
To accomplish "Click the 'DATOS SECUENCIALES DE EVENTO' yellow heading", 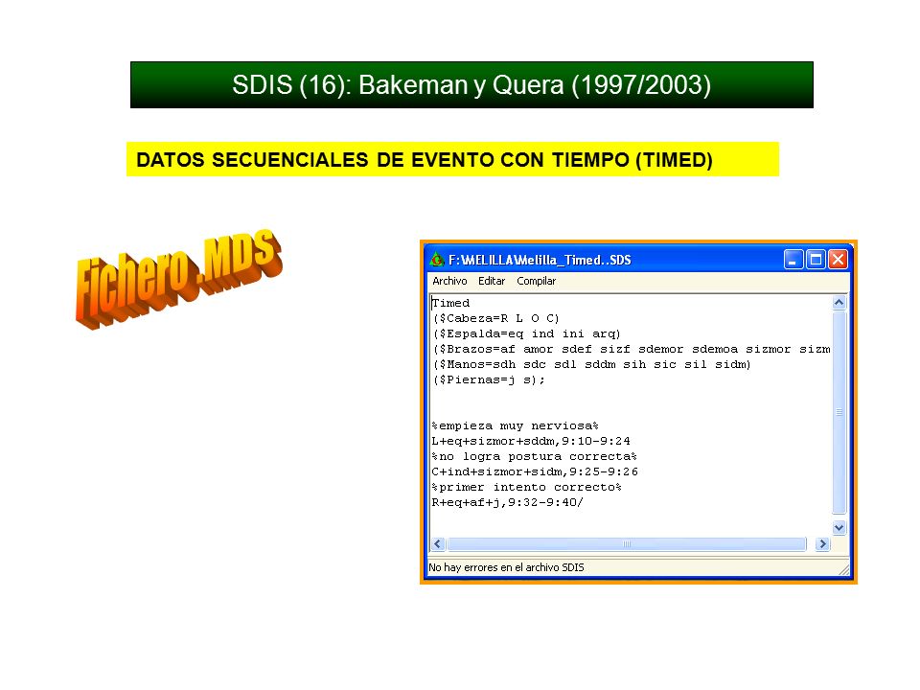I will [x=452, y=159].
